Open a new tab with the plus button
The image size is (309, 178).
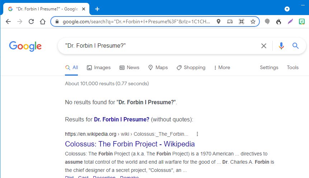click(97, 9)
